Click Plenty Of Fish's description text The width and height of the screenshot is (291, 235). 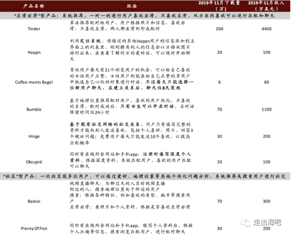coord(131,229)
